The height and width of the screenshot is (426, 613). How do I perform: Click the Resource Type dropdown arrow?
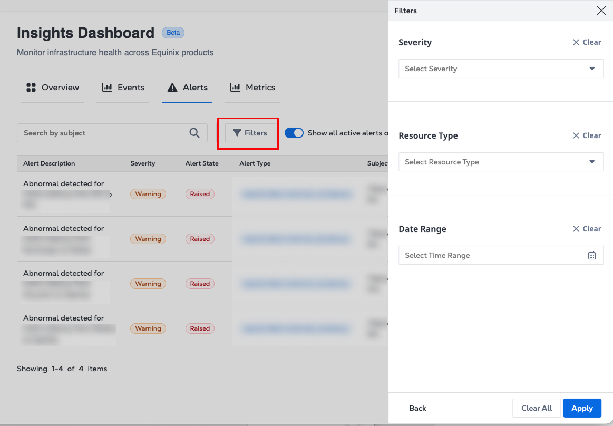[592, 162]
